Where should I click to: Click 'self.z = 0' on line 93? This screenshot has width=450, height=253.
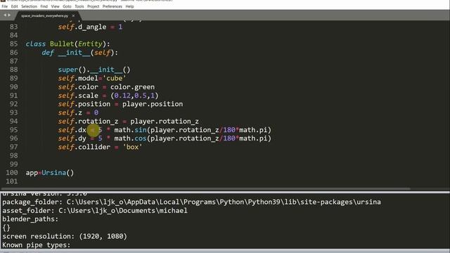(78, 112)
